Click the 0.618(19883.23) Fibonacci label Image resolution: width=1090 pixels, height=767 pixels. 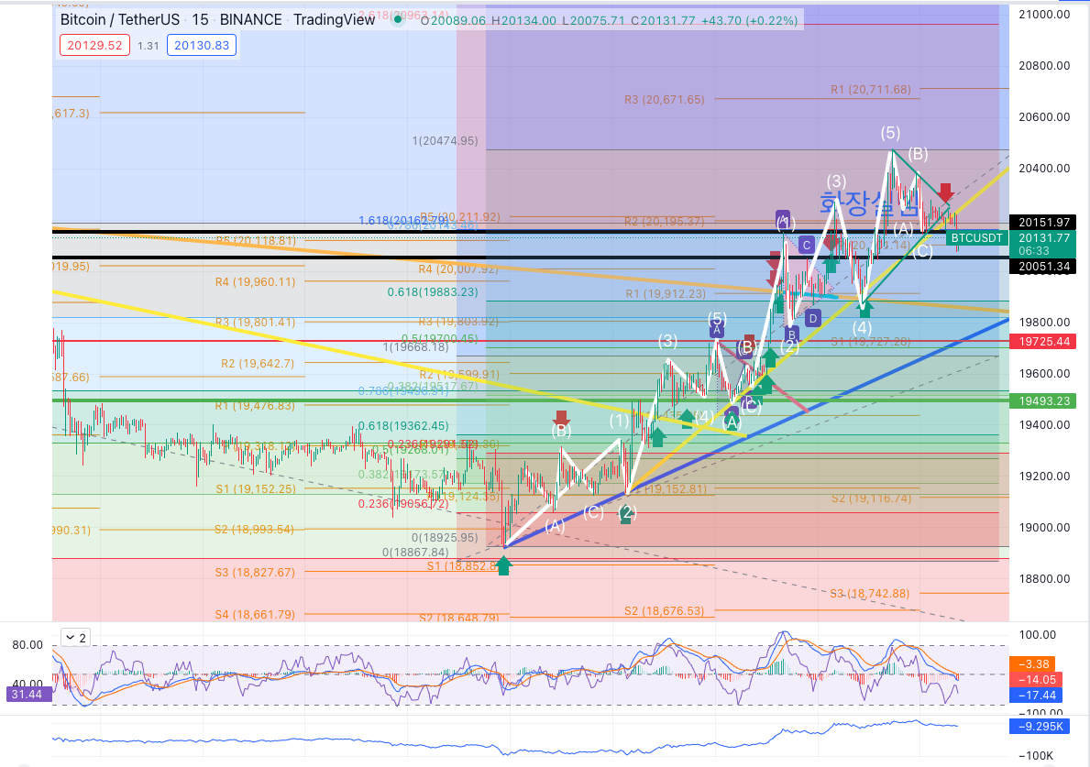pyautogui.click(x=433, y=291)
